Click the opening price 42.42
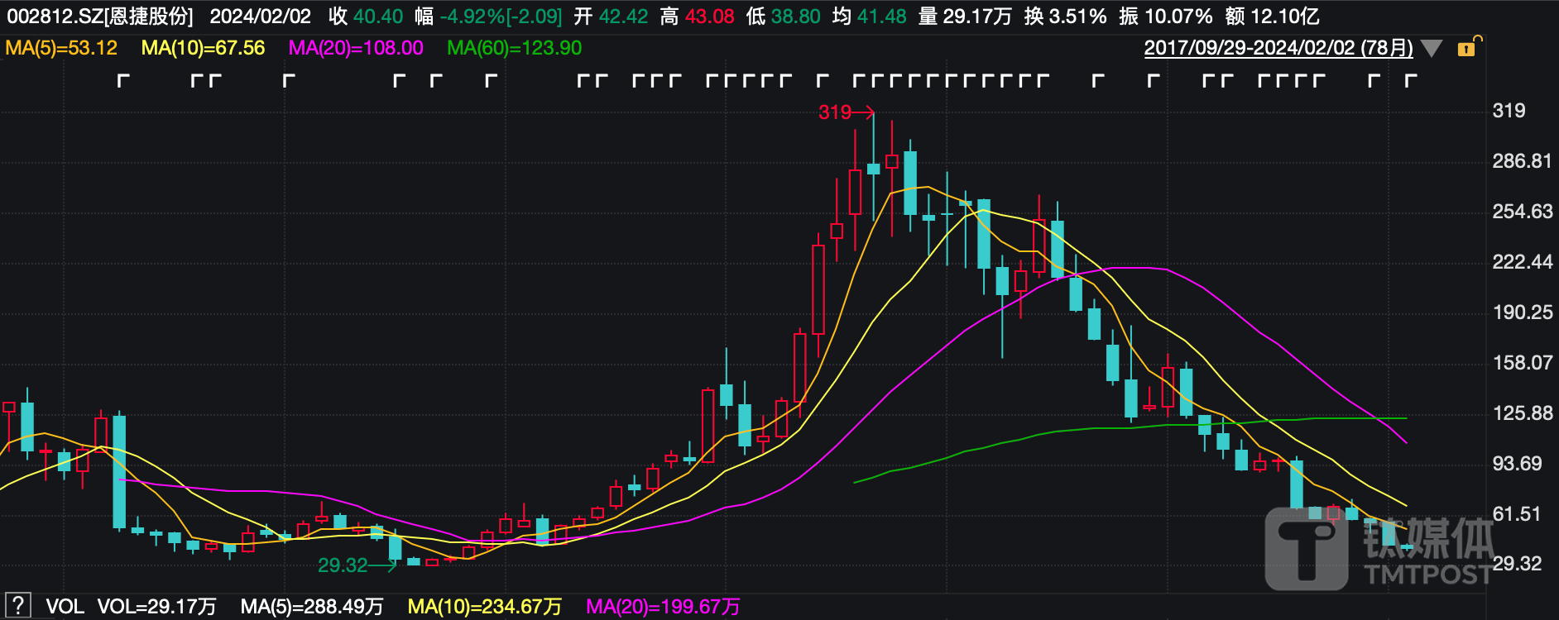Screen dimensions: 1559x620 click(623, 17)
